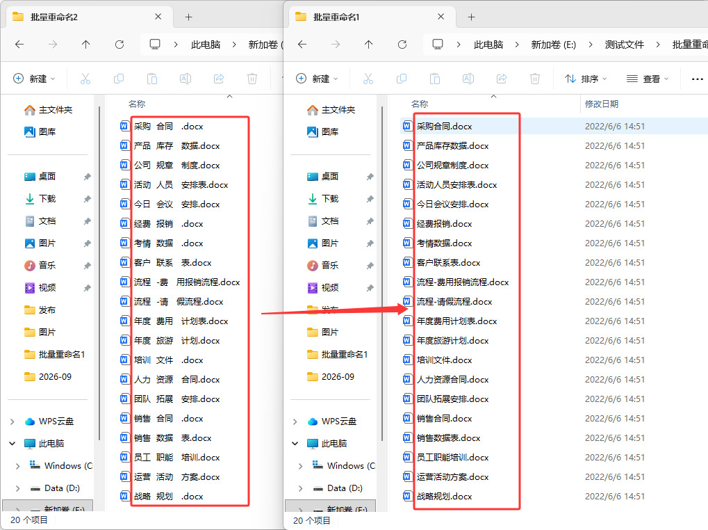This screenshot has width=708, height=530.
Task: Refresh the 批量重命名1 window
Action: pyautogui.click(x=402, y=45)
